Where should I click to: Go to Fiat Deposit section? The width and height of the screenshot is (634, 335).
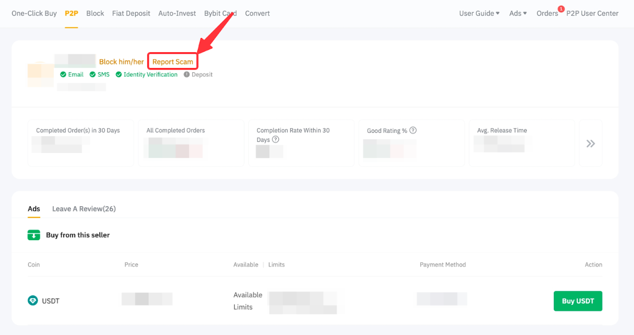tap(131, 13)
